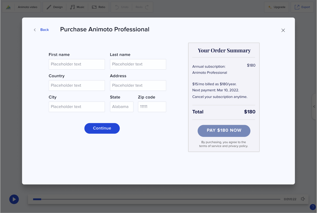Close the purchase dialog with X
The image size is (317, 213).
point(283,30)
